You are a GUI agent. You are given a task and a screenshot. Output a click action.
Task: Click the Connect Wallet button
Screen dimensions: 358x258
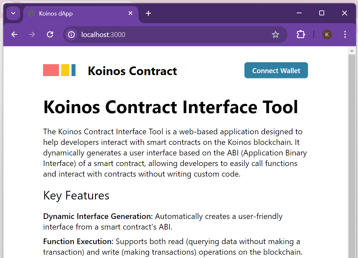[276, 70]
